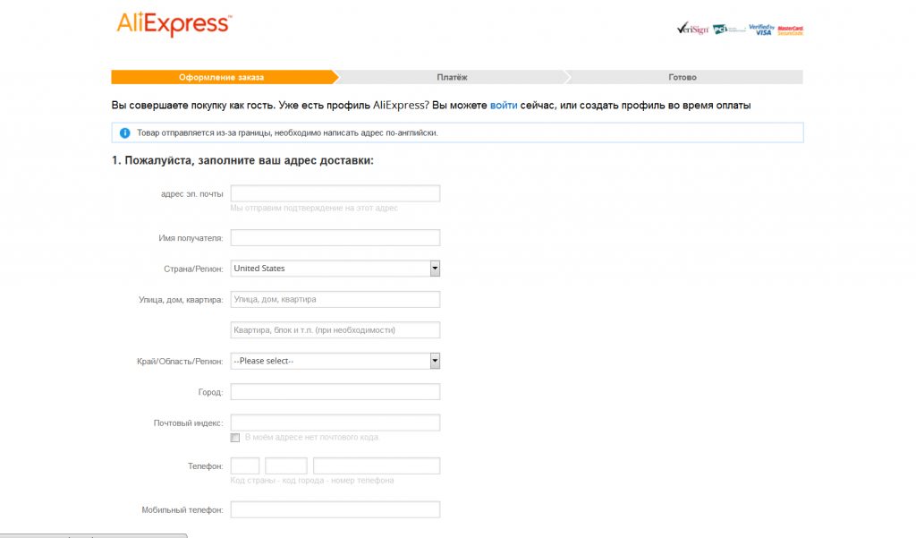Click the Улица, дом, квартира field
Image resolution: width=916 pixels, height=538 pixels.
click(335, 299)
